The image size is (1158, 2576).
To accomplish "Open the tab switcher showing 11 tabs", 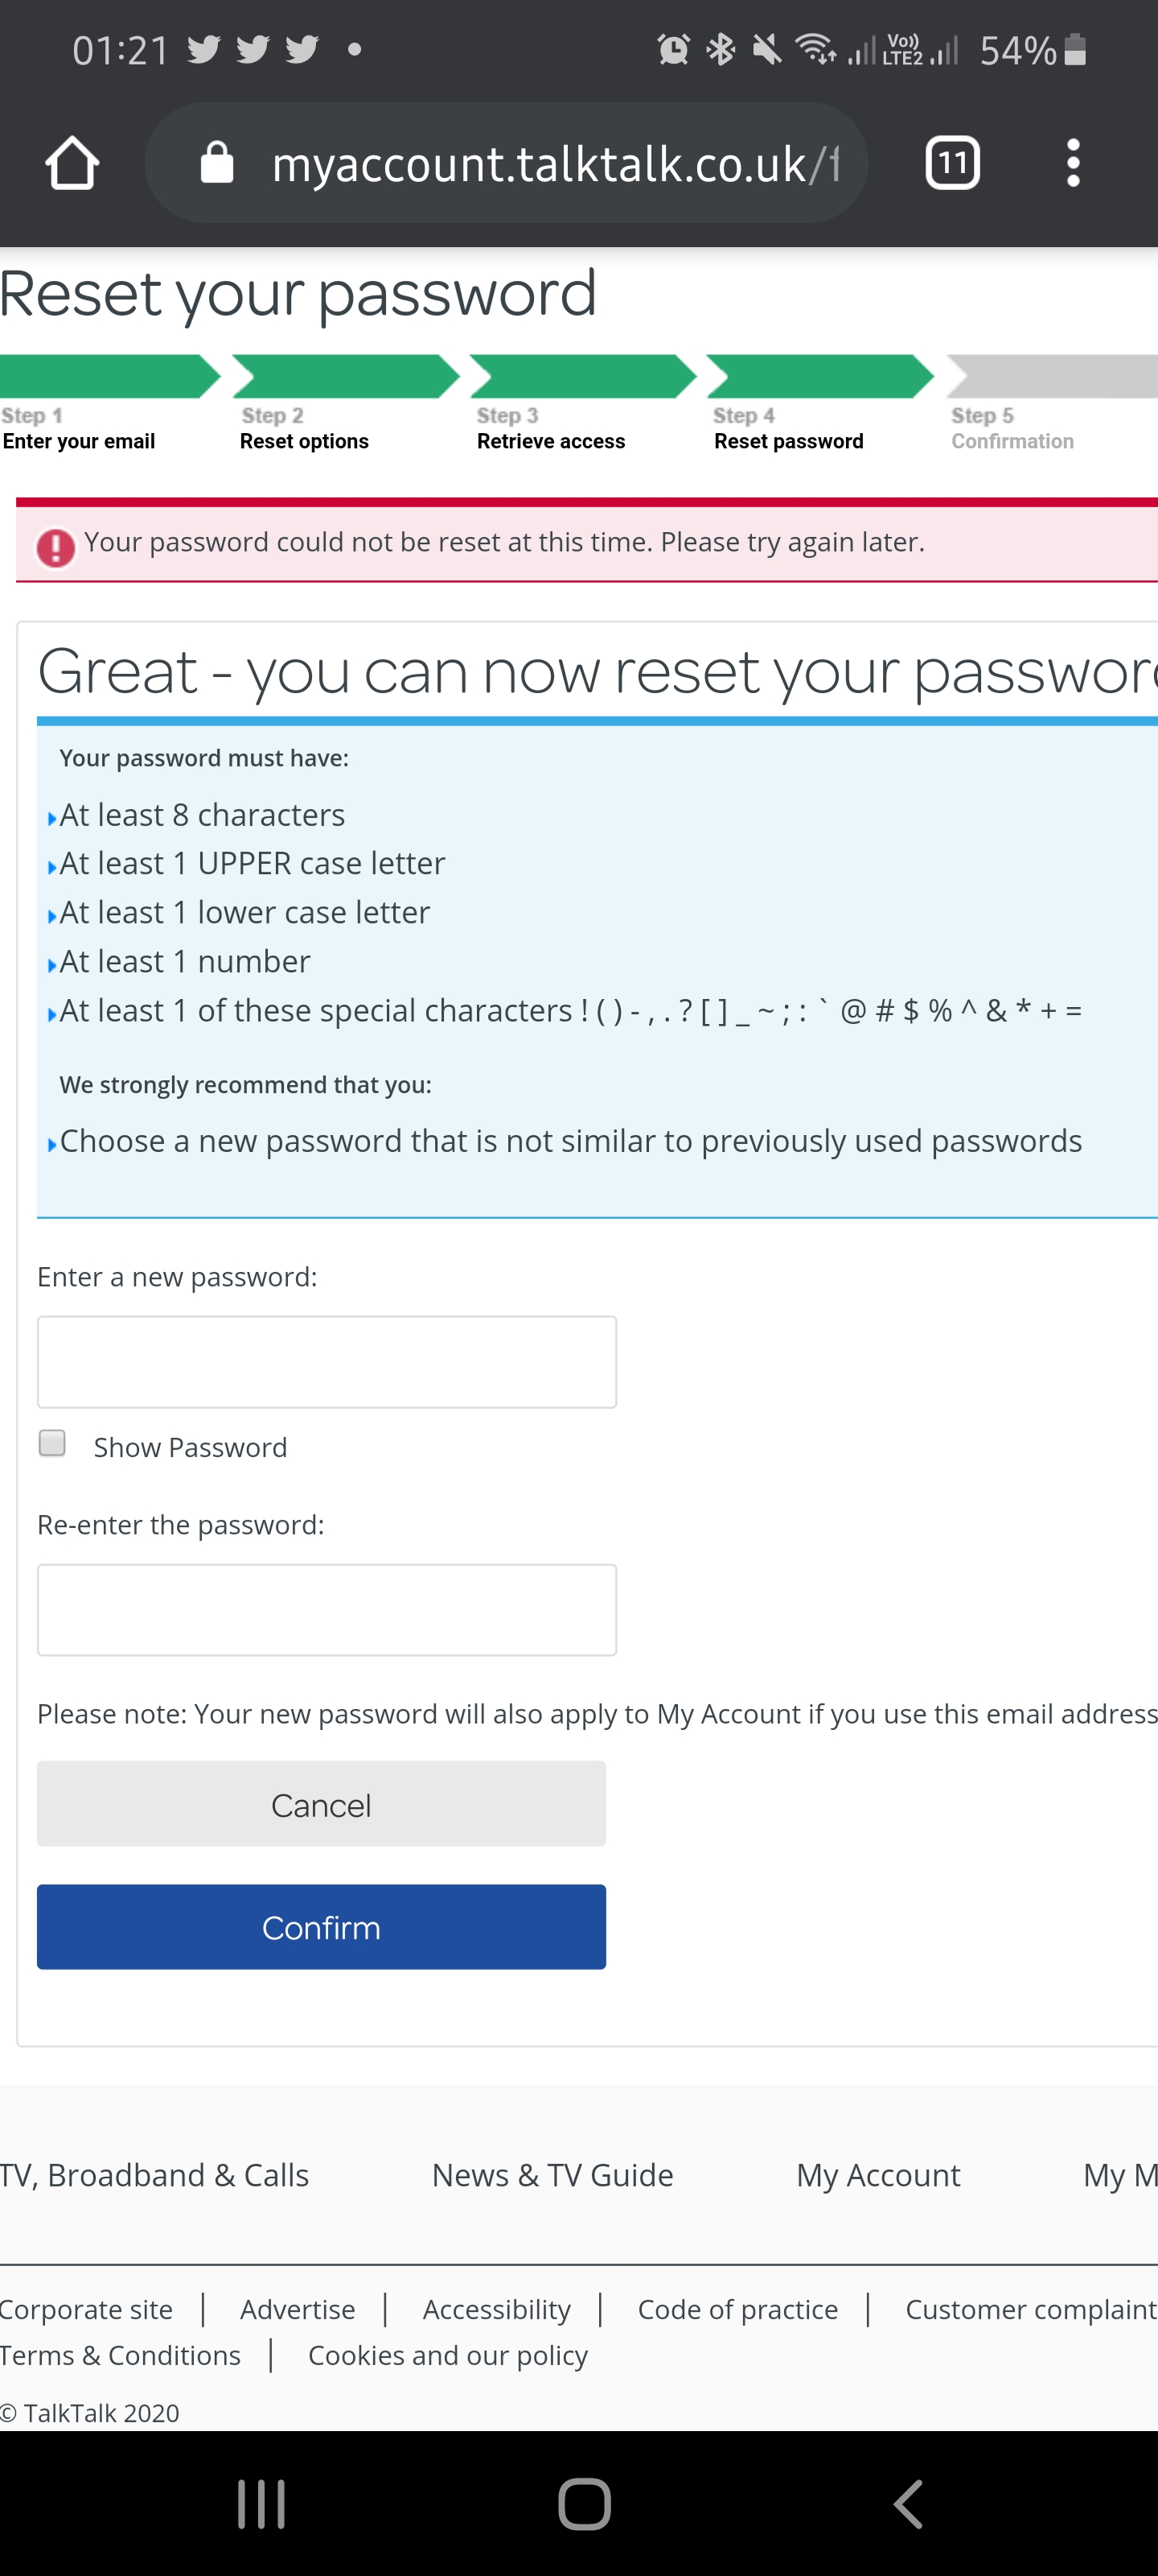I will pos(952,163).
